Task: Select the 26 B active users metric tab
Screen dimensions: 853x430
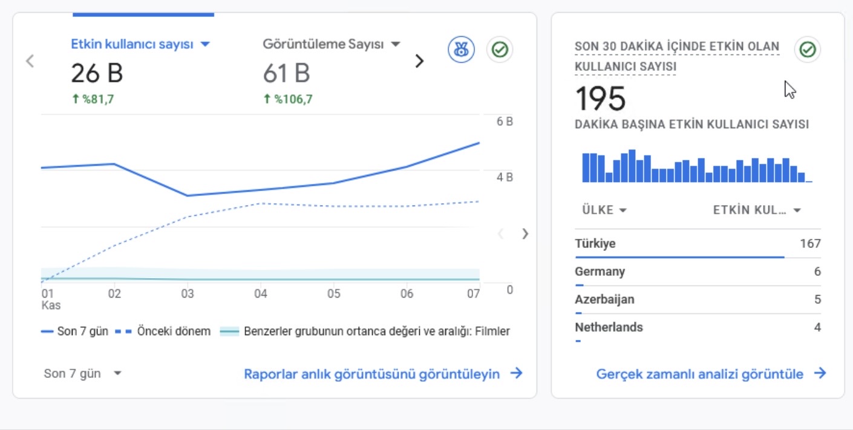Action: tap(140, 70)
